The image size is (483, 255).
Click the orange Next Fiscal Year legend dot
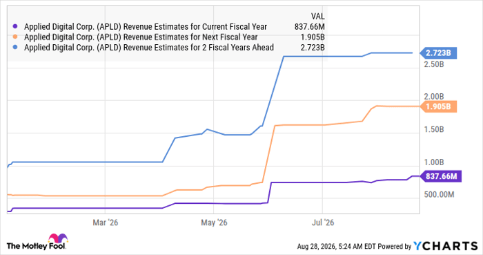14,37
